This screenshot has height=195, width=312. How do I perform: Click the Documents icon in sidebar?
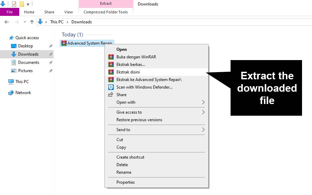point(13,62)
